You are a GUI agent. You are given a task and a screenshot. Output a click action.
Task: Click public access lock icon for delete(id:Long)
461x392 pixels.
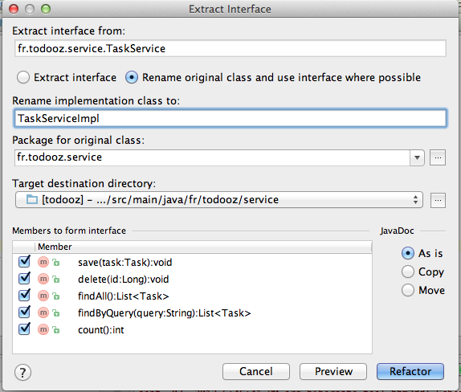pos(56,279)
